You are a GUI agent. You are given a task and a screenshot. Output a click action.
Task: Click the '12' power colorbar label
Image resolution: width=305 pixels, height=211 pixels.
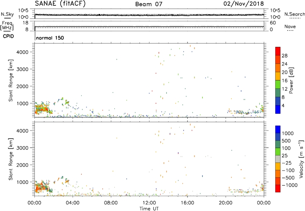[284, 89]
